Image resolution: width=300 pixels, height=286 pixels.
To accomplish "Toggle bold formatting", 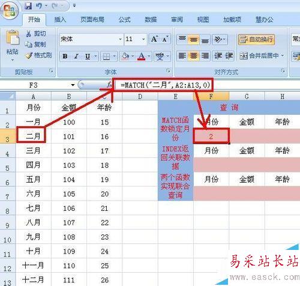I will [x=65, y=56].
